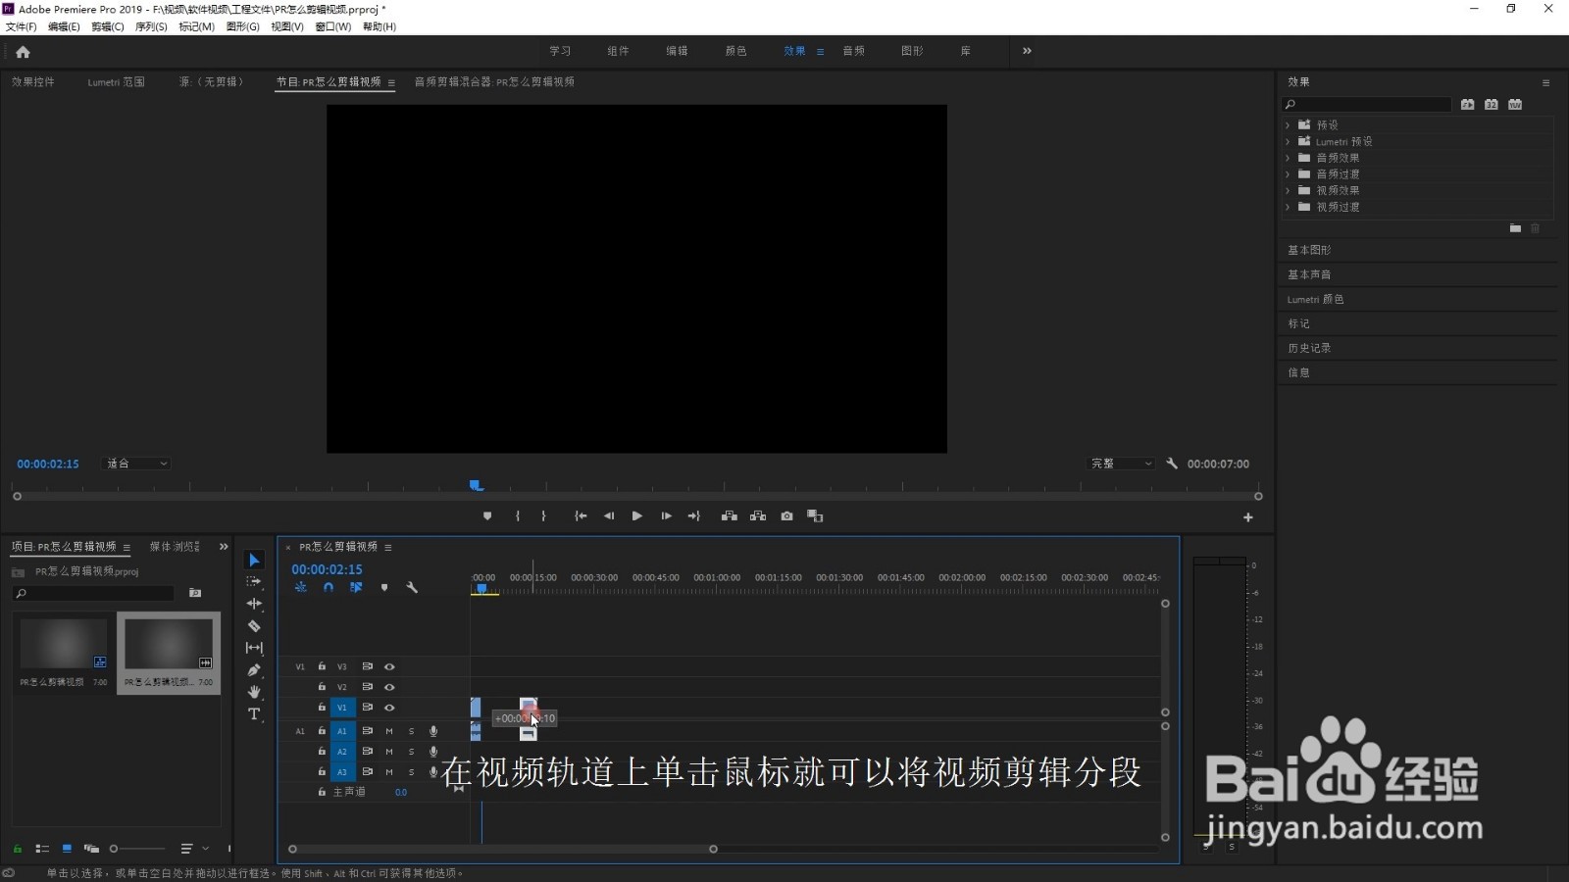This screenshot has height=882, width=1569.
Task: Switch to the 颜色 workspace tab
Action: (x=734, y=50)
